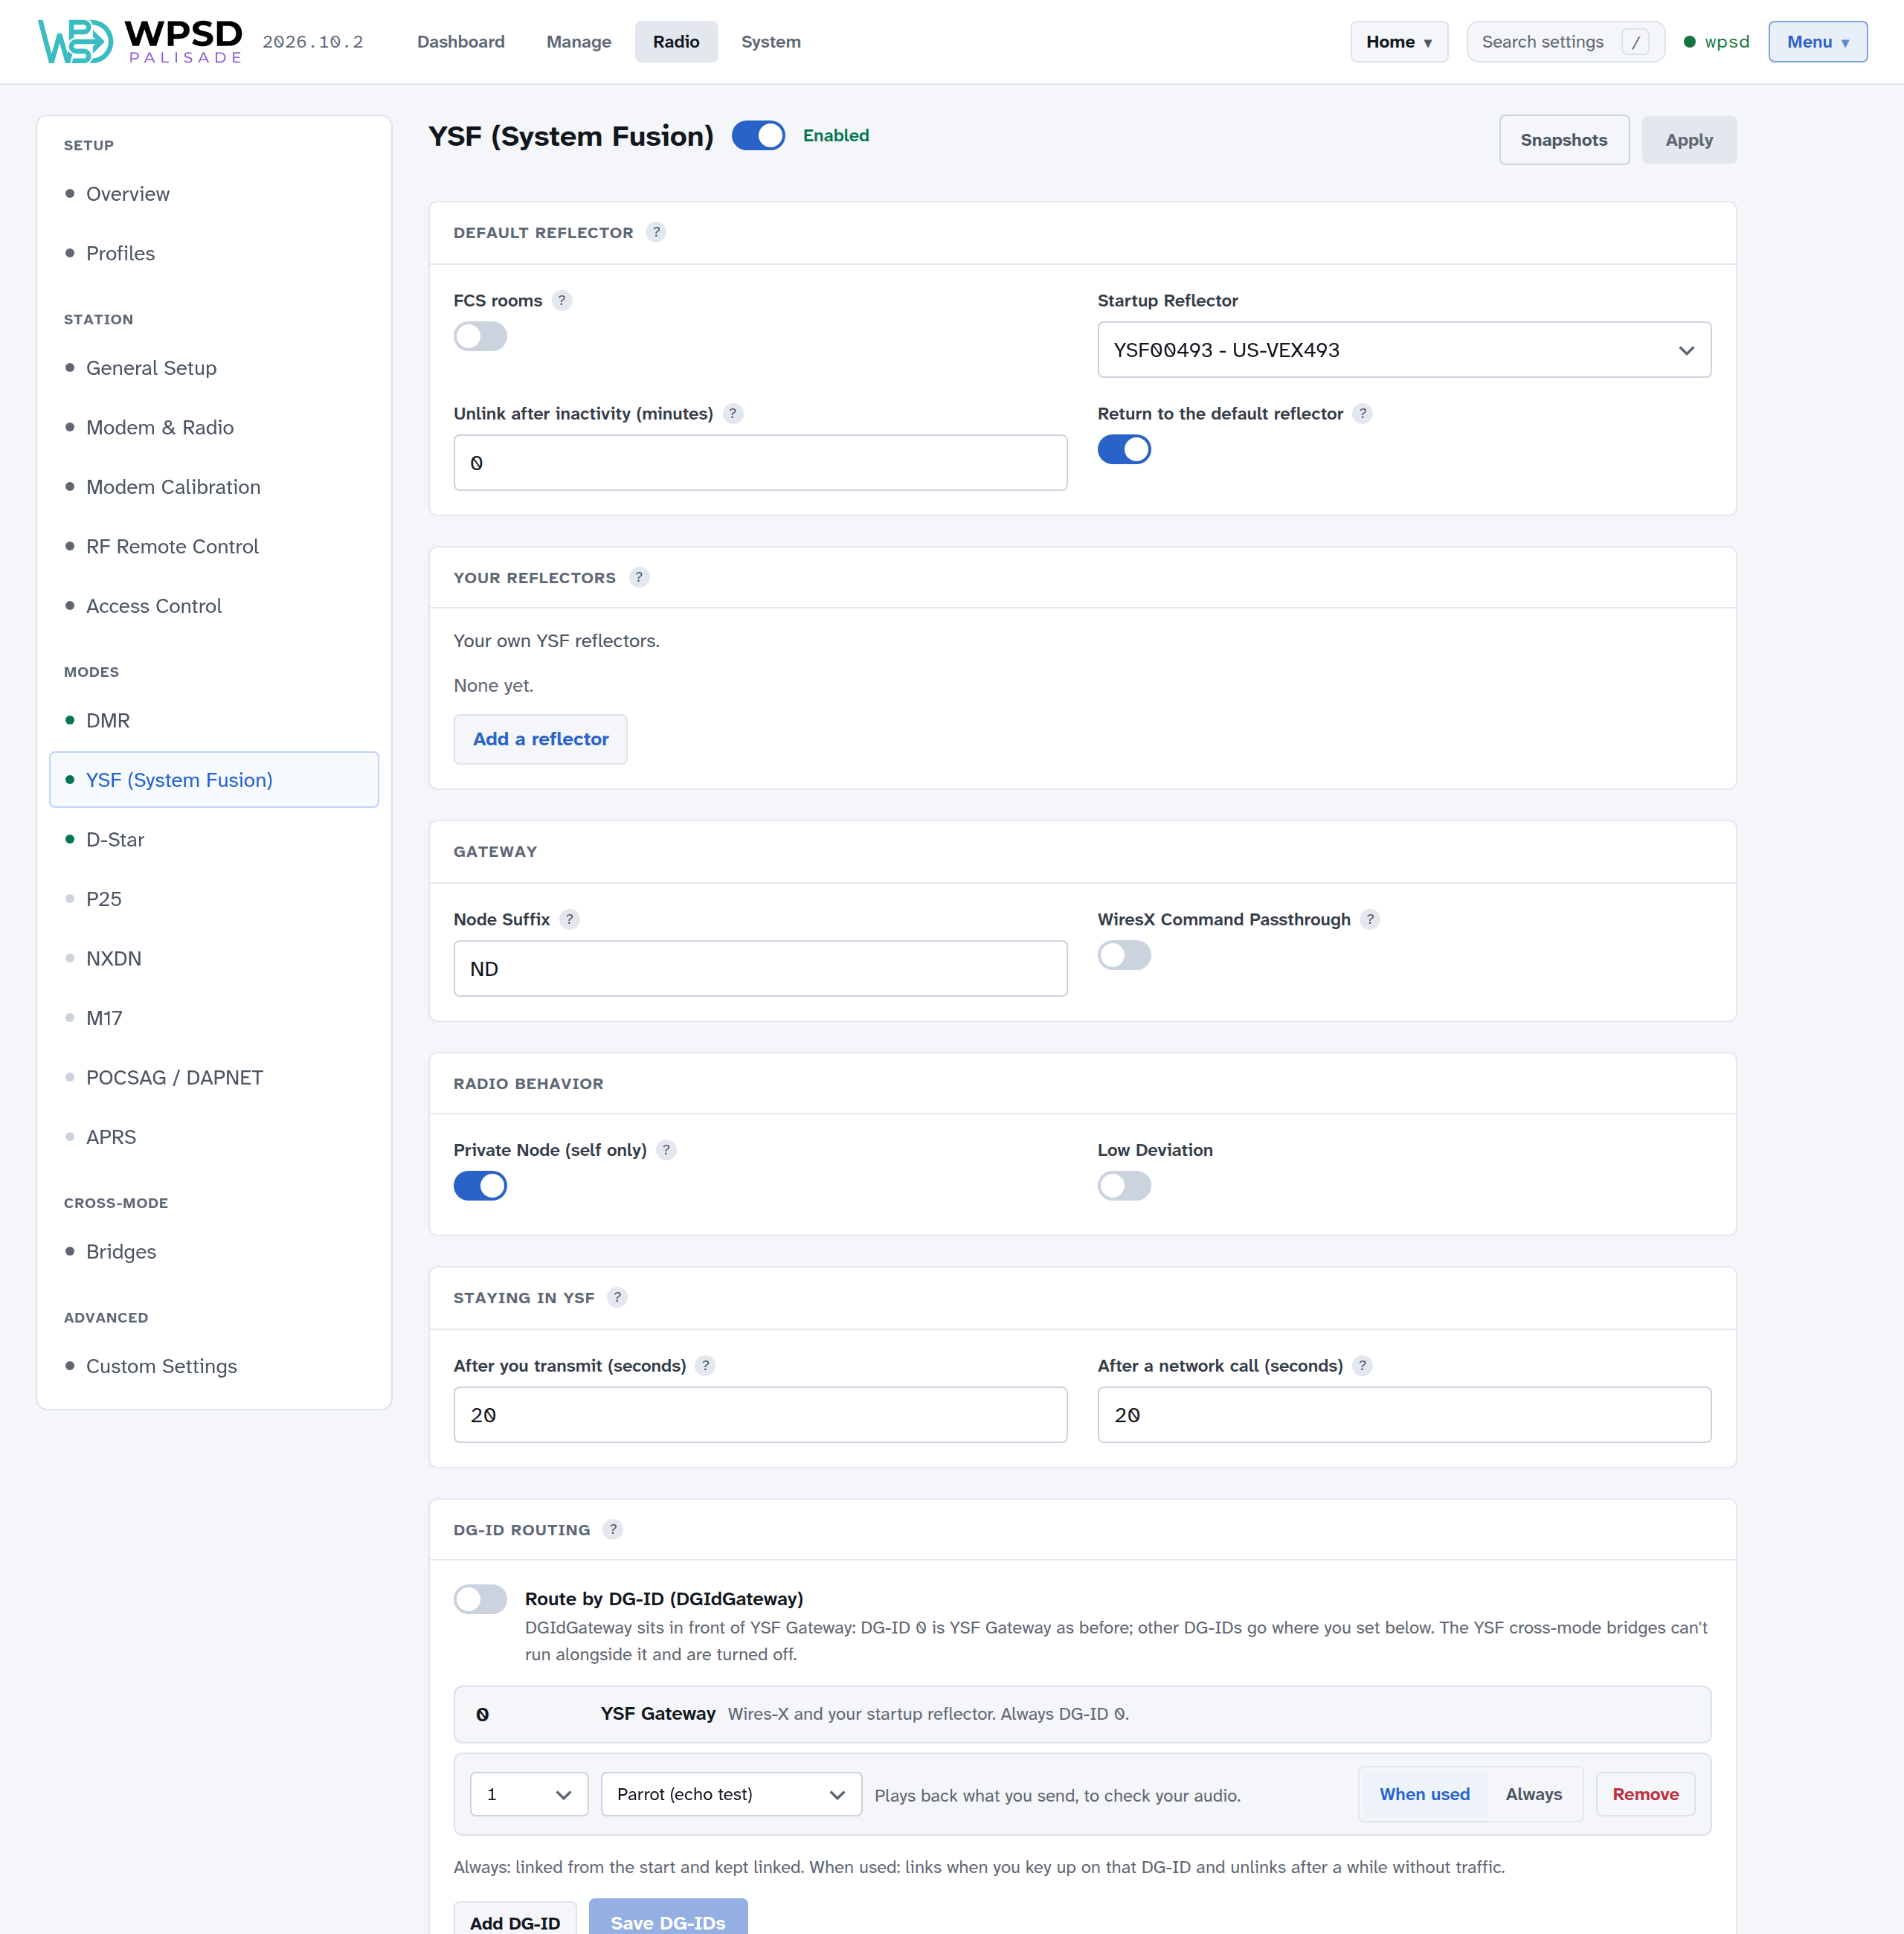
Task: Open the System tab
Action: click(771, 42)
